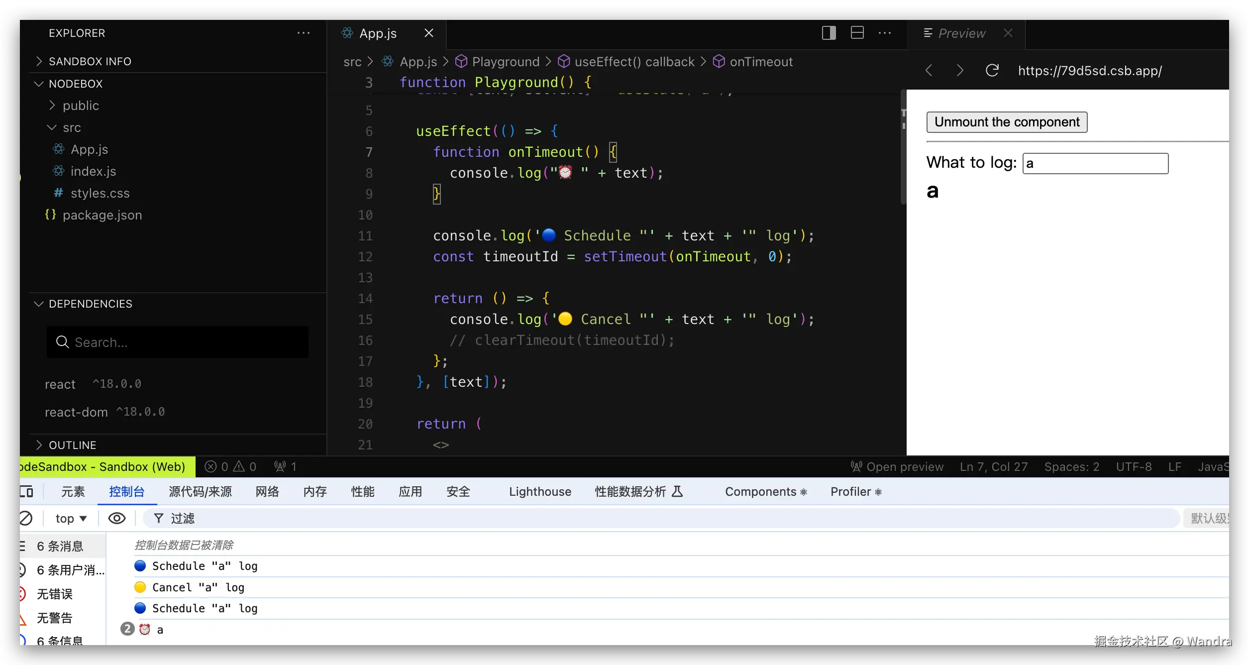1249x665 pixels.
Task: Click the editor layout toggle icon
Action: click(x=857, y=33)
